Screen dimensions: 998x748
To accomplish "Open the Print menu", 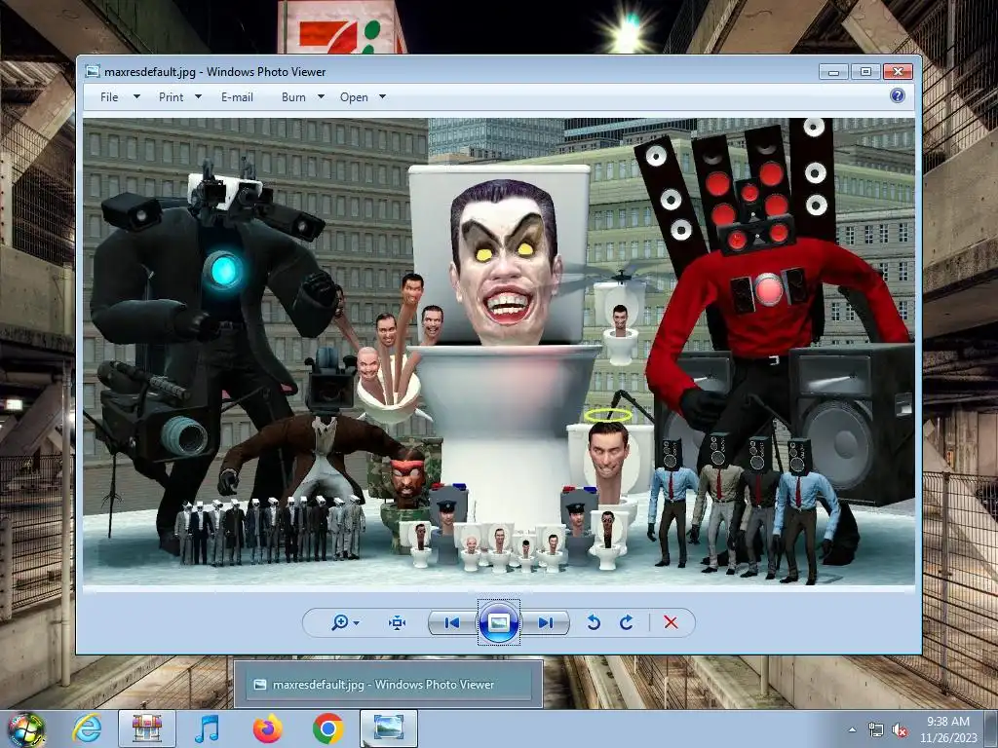I will pos(171,96).
